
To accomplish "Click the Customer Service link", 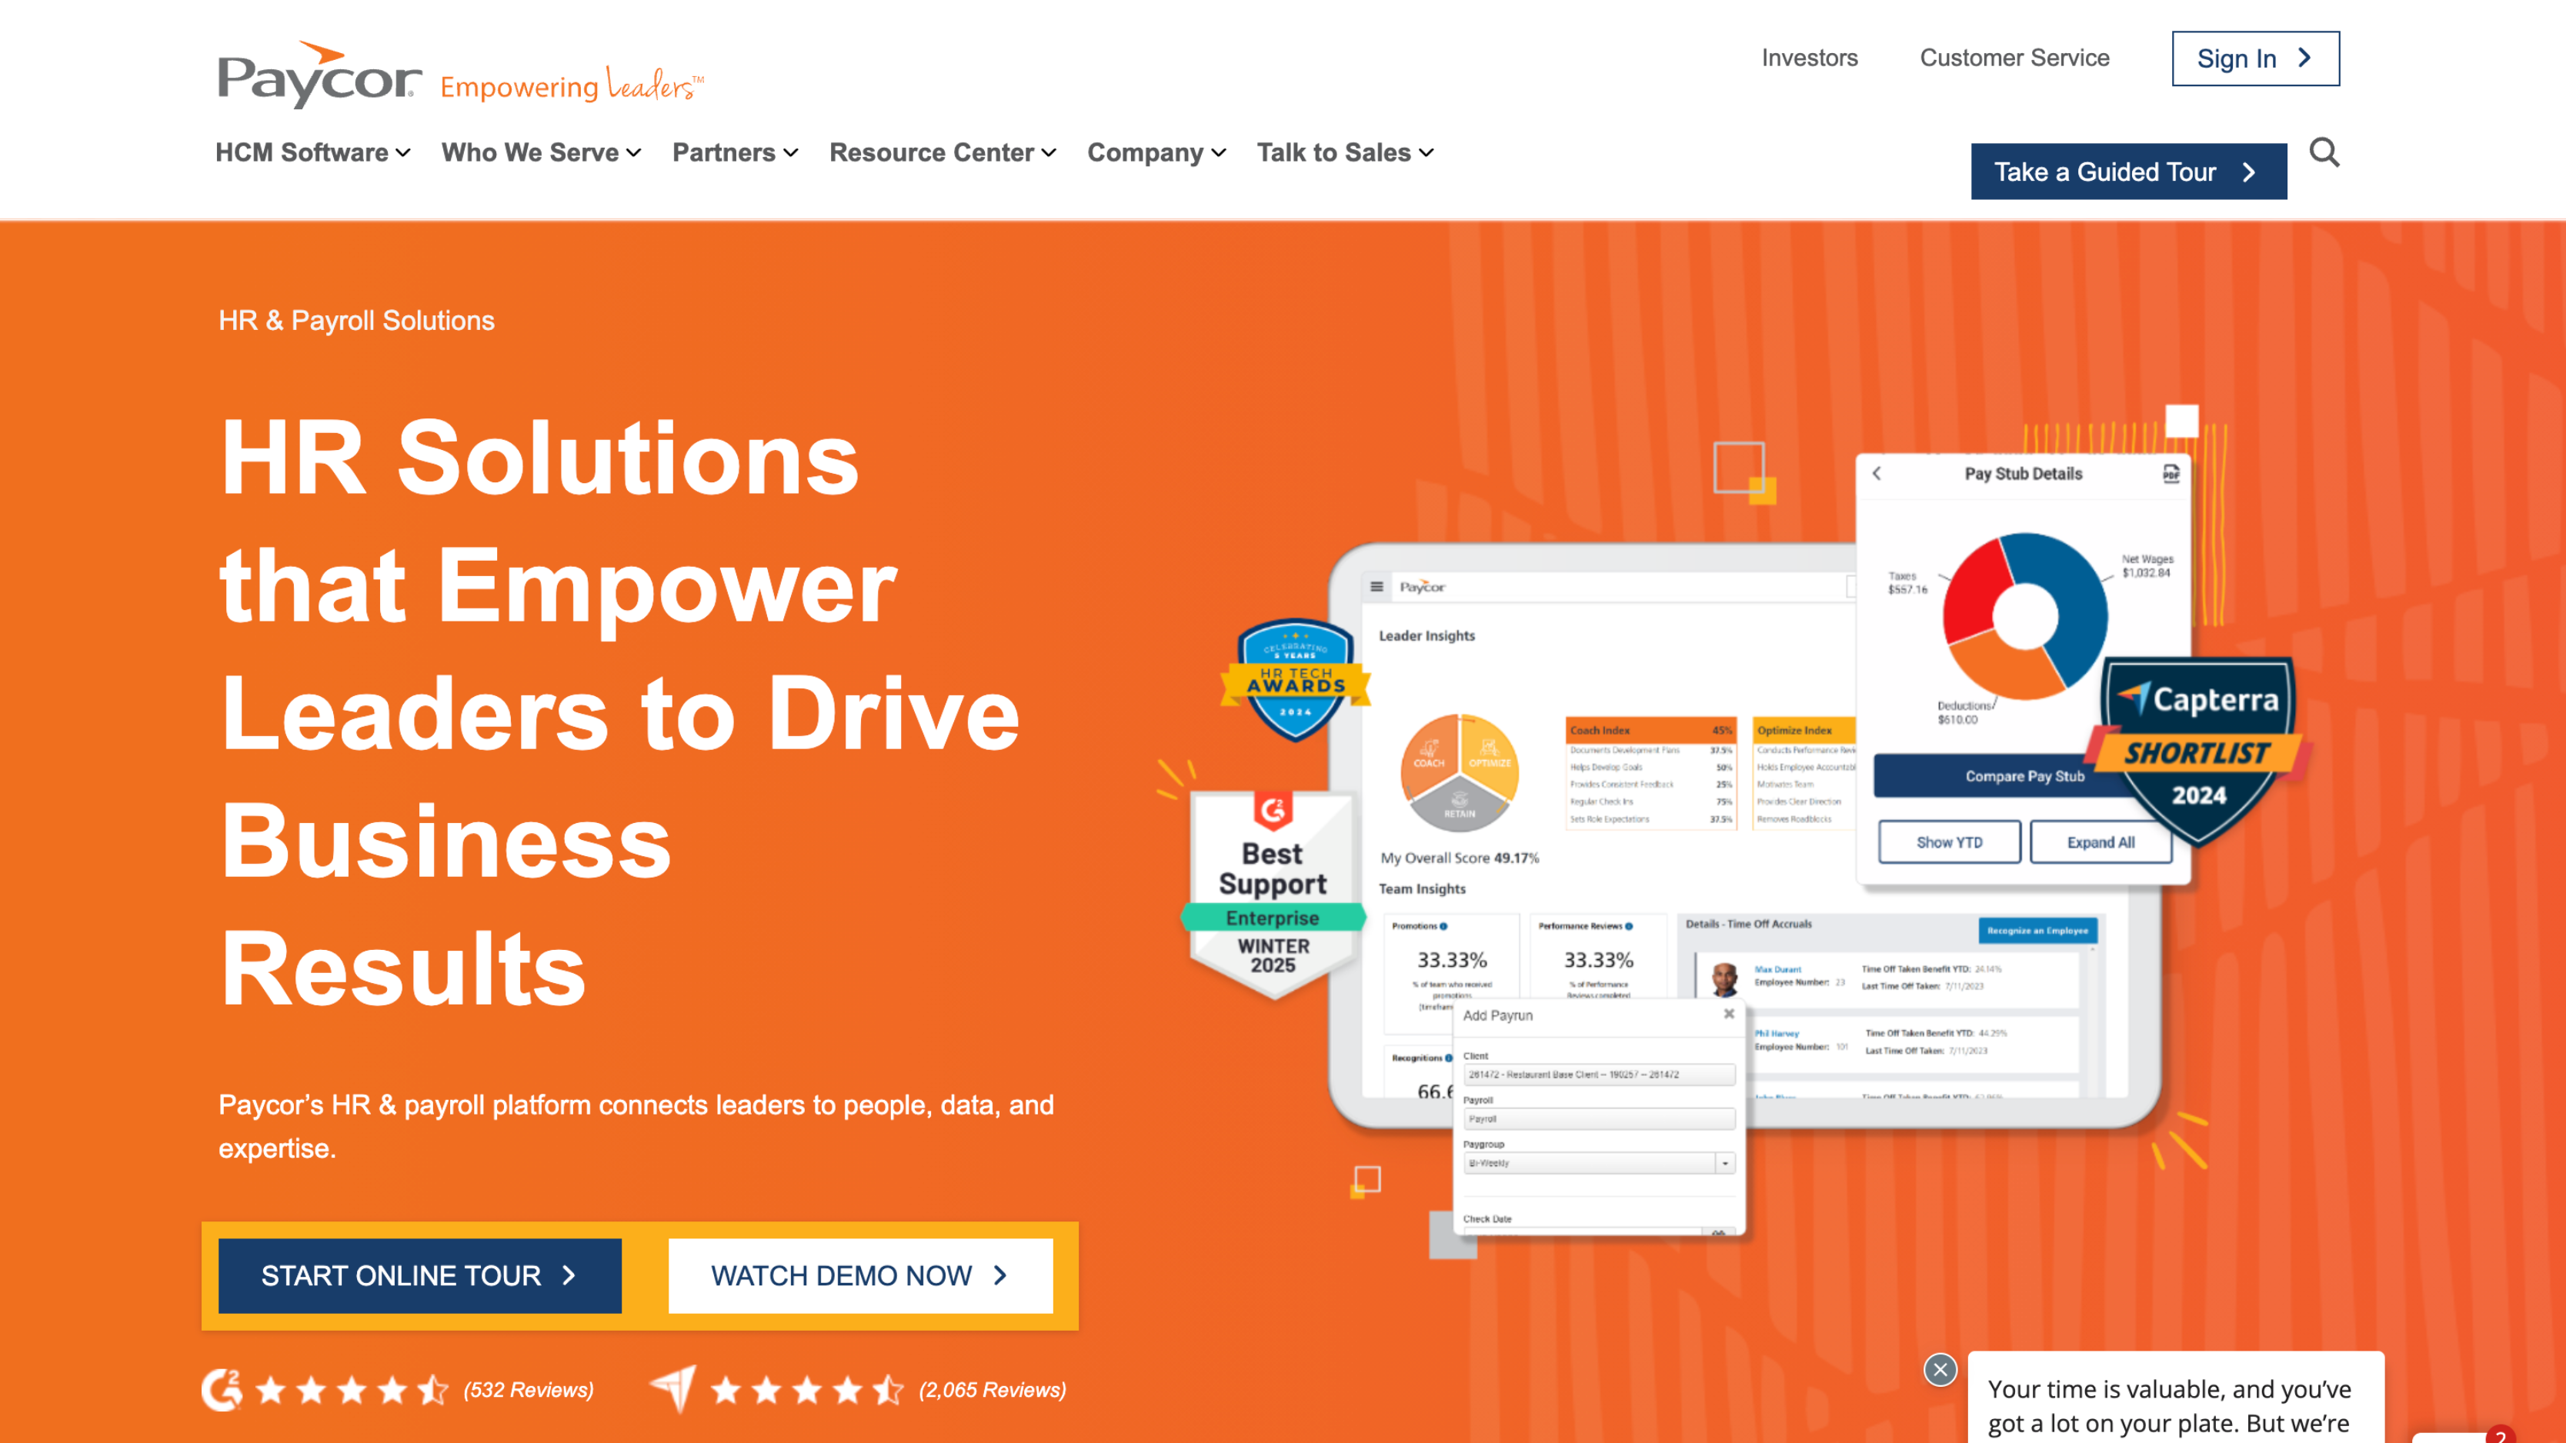I will tap(2014, 58).
